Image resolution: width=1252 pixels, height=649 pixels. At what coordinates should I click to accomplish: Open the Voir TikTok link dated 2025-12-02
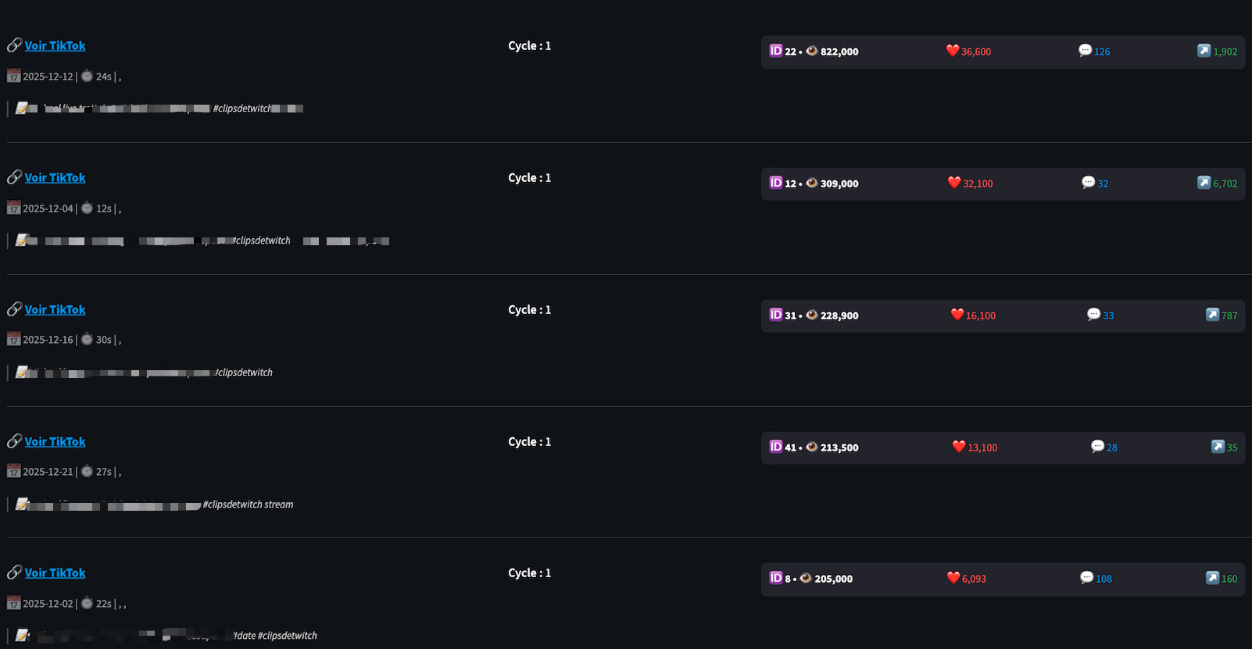[x=55, y=573]
